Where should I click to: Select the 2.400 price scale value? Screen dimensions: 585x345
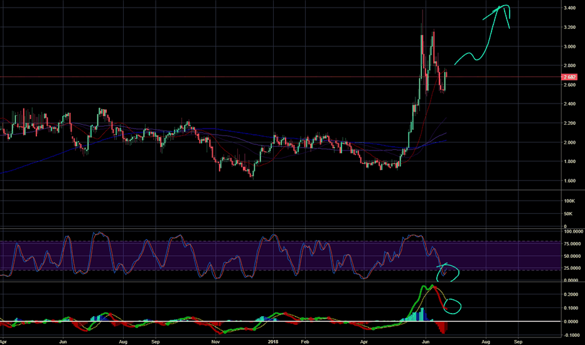coord(569,104)
